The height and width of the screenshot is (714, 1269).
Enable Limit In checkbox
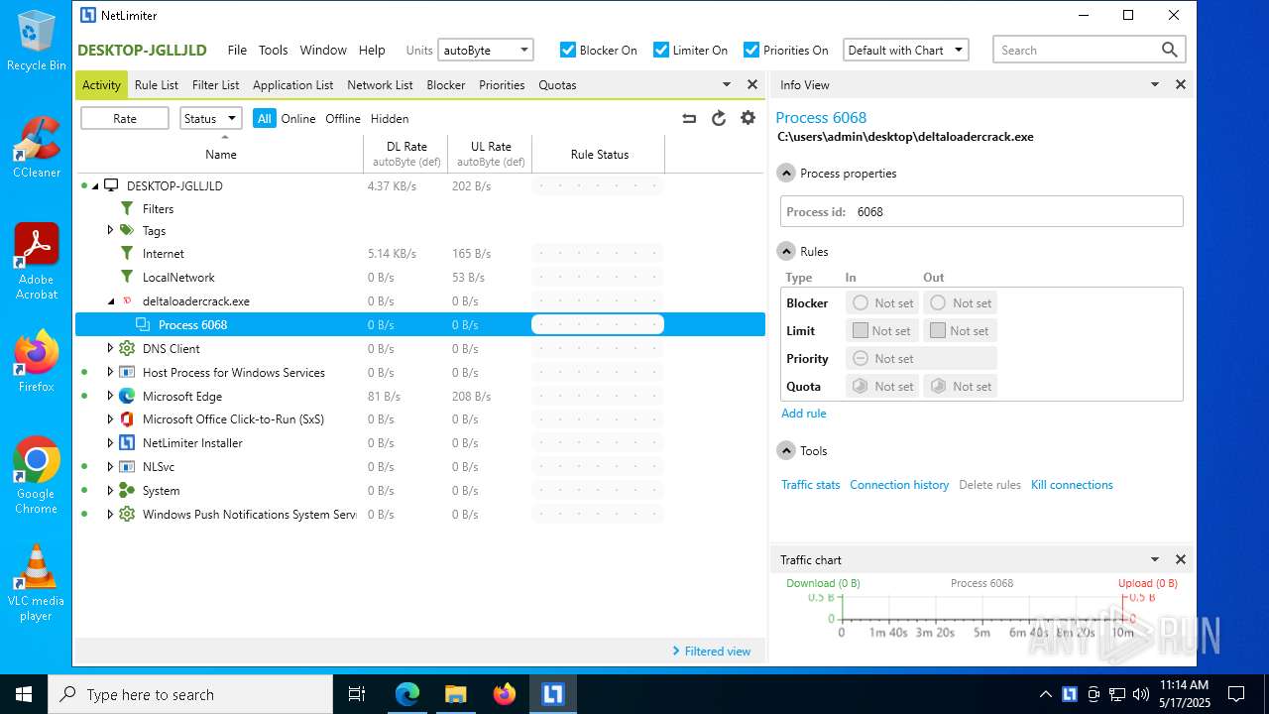coord(861,331)
